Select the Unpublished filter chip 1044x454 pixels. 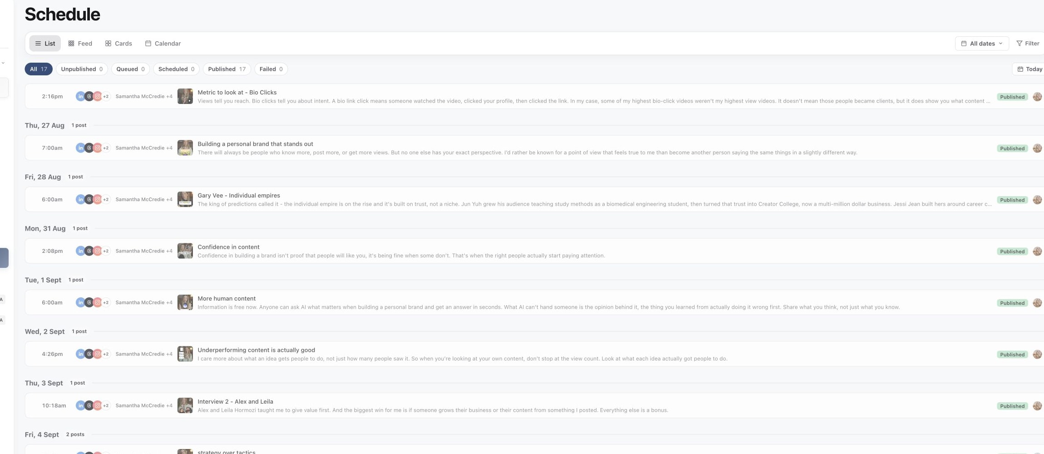[x=82, y=69]
